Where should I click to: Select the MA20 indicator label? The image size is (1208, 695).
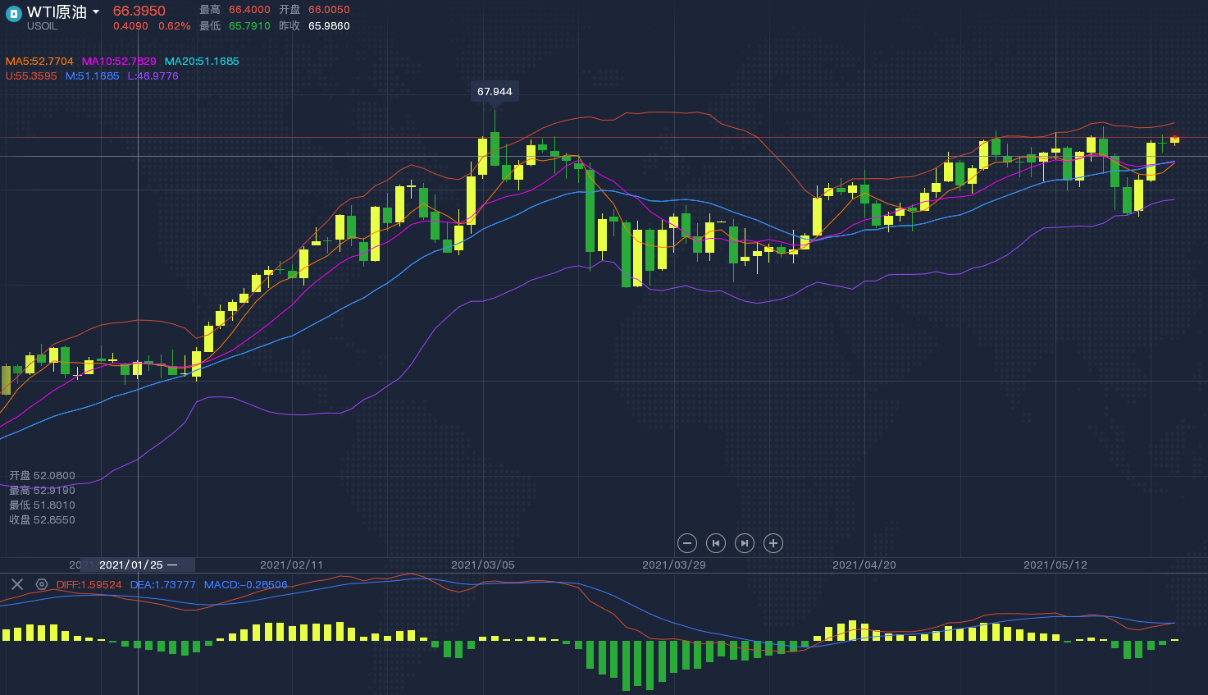(202, 62)
